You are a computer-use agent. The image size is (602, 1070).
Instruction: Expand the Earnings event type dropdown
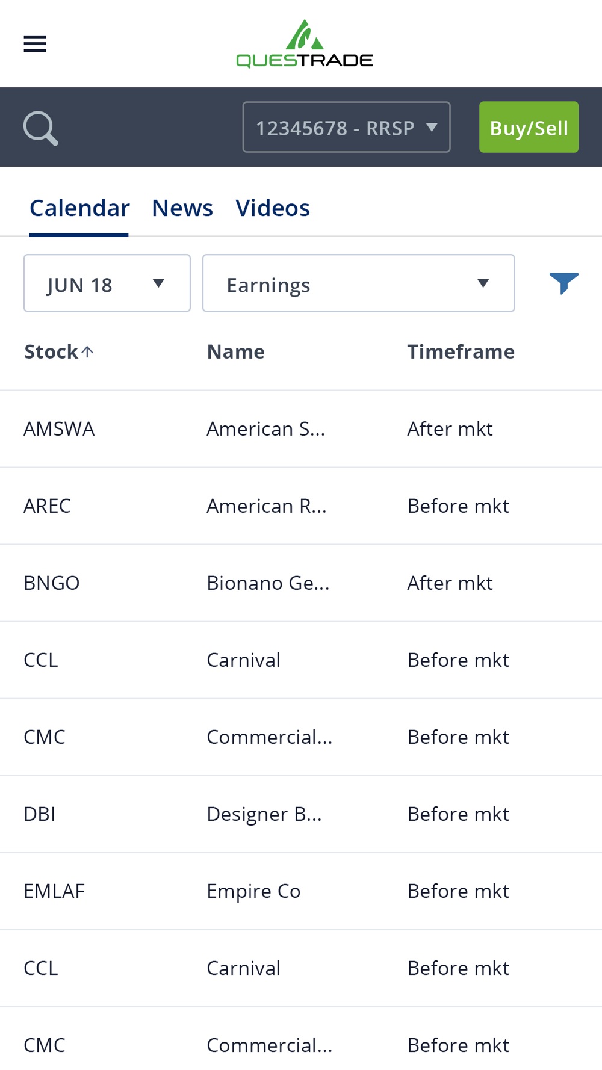pyautogui.click(x=358, y=283)
